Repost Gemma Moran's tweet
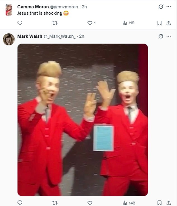This screenshot has width=177, height=206. (x=55, y=23)
